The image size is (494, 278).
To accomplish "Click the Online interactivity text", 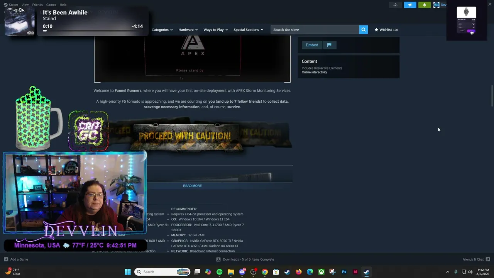I will pyautogui.click(x=314, y=73).
